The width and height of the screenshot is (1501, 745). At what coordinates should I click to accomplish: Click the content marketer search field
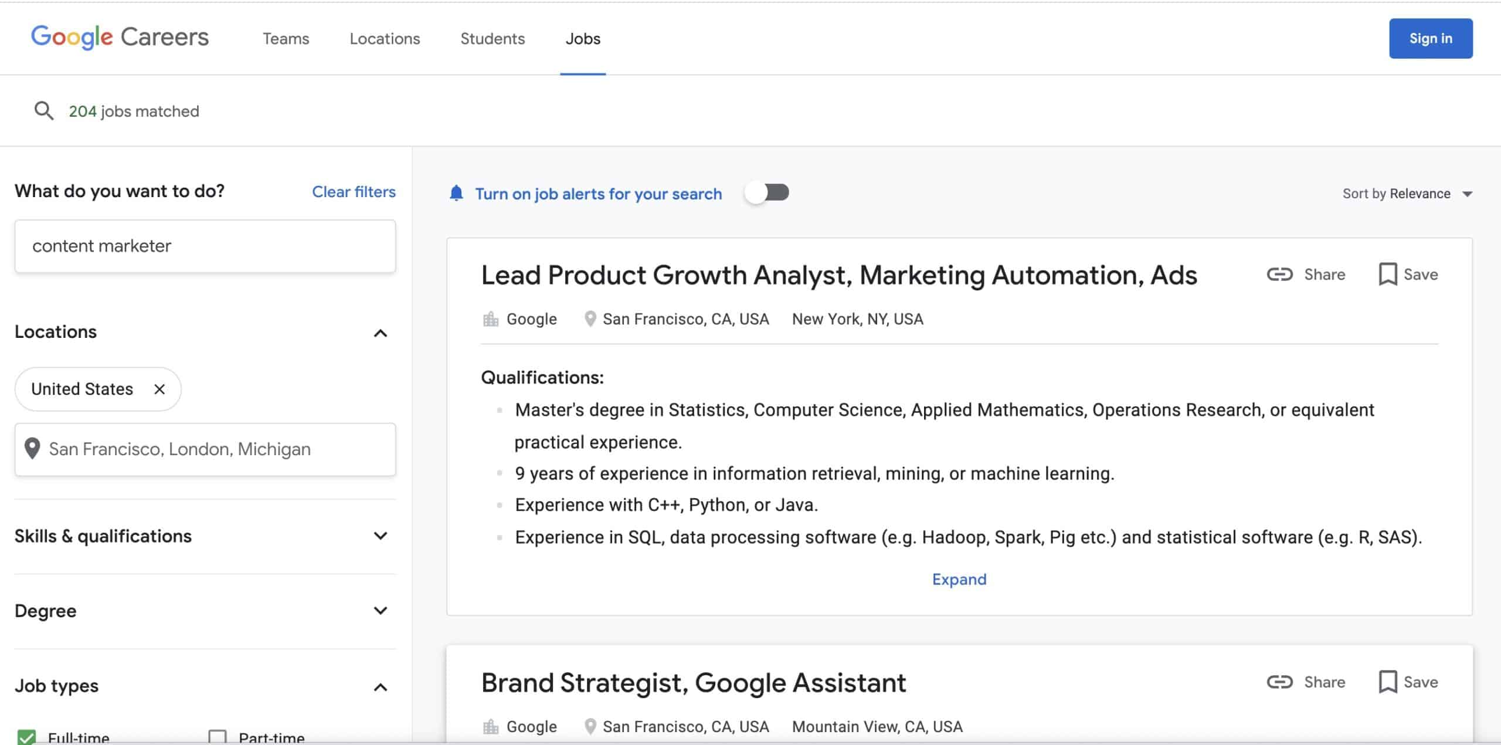point(205,246)
